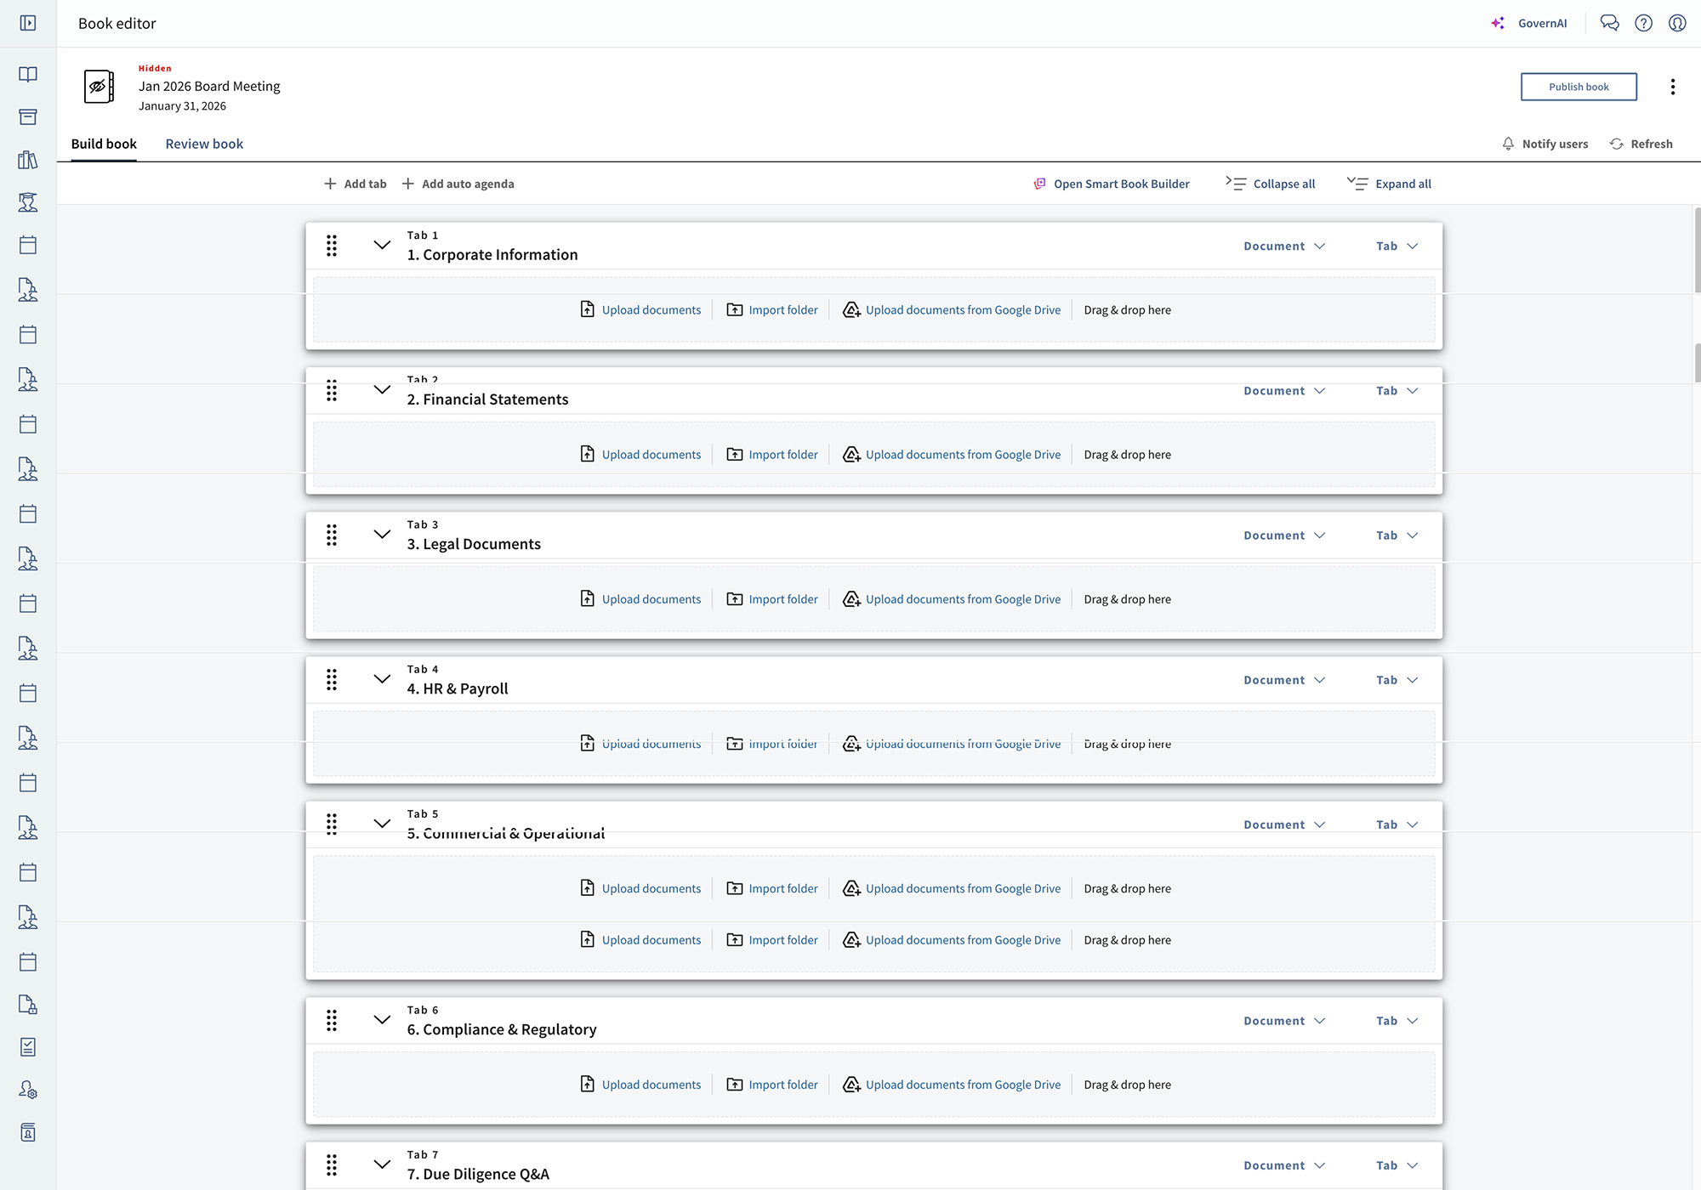Screen dimensions: 1701x1190
Task: Click the GovernAI sparkle icon
Action: (x=1498, y=23)
